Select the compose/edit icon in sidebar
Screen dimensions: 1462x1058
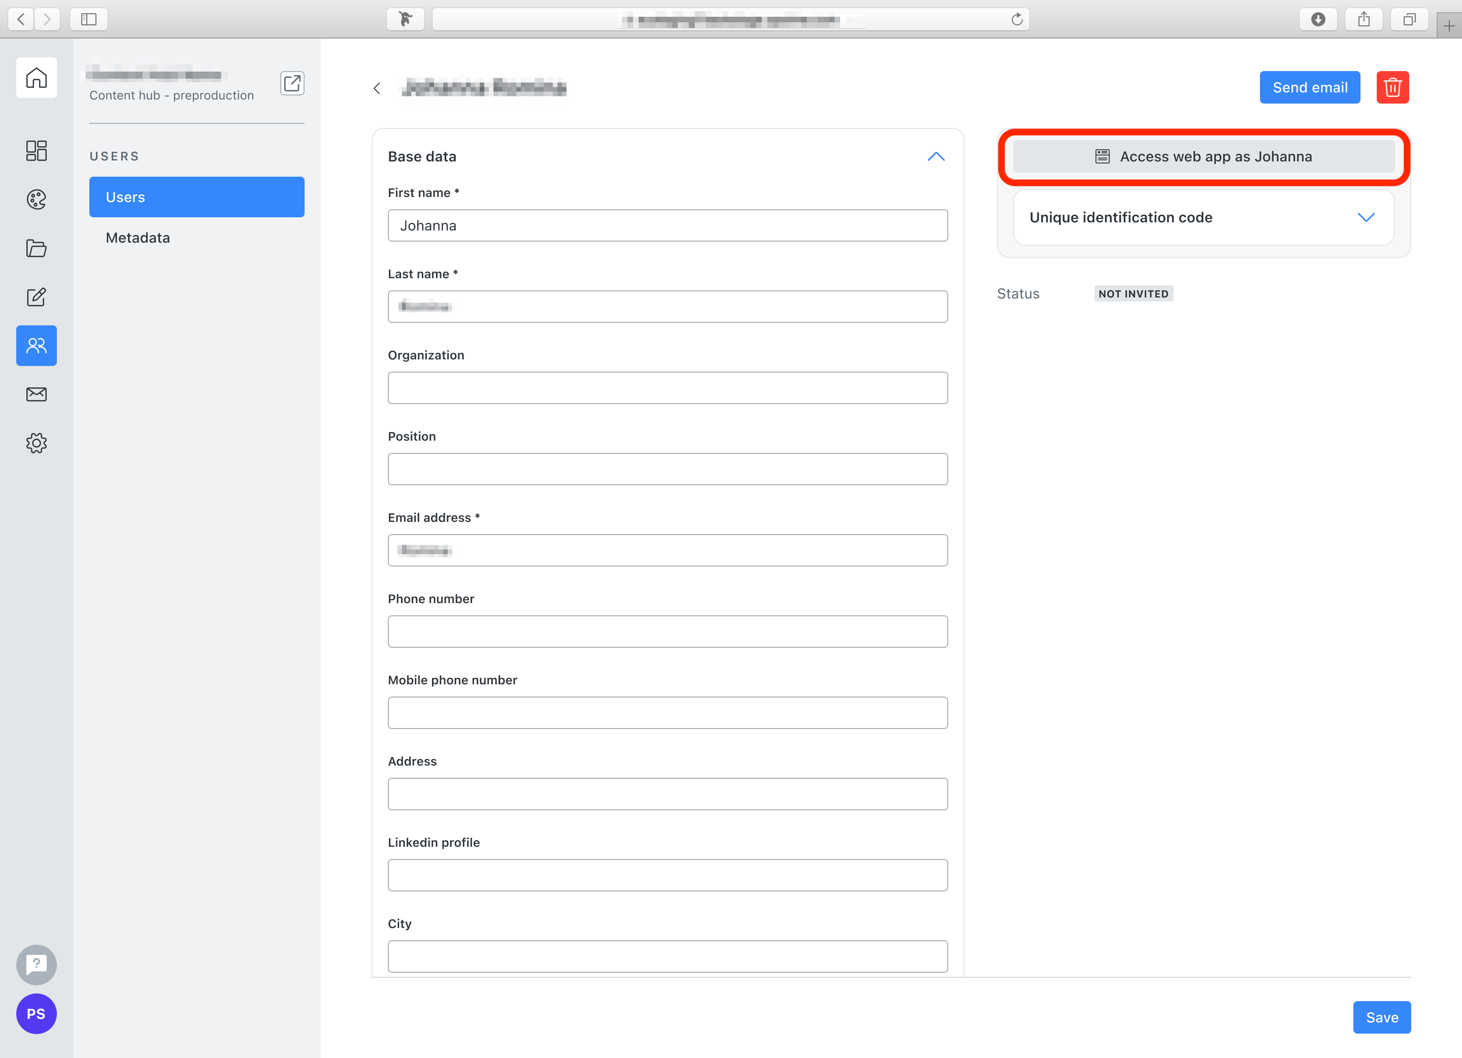(x=36, y=297)
